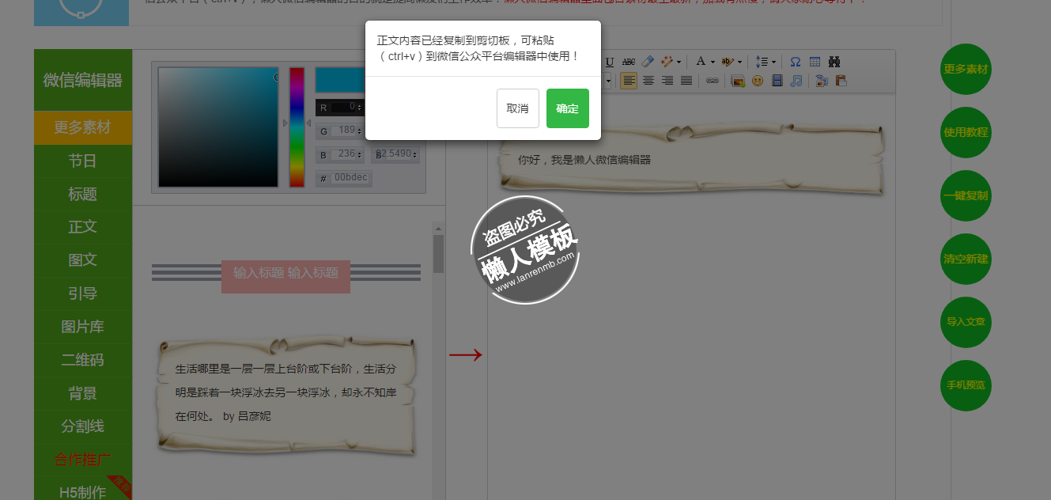Click the rainbow hue slider bar

pos(297,127)
